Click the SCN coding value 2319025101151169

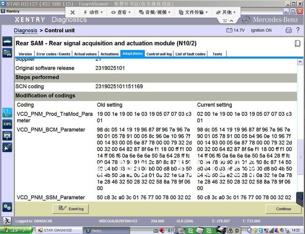pos(119,87)
